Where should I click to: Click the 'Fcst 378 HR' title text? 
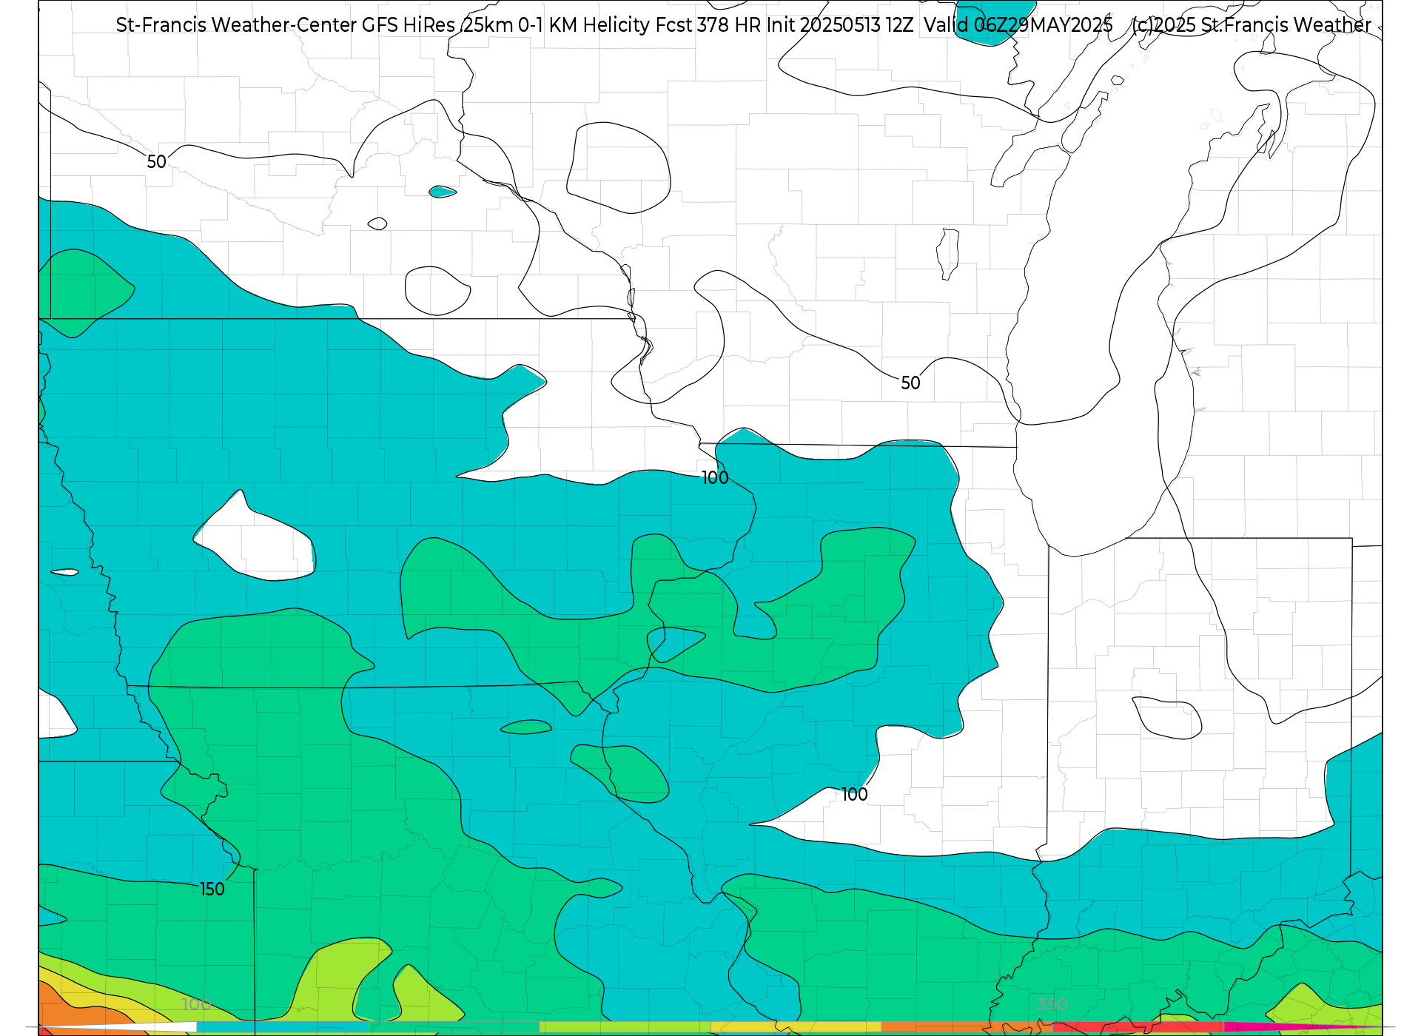click(708, 24)
